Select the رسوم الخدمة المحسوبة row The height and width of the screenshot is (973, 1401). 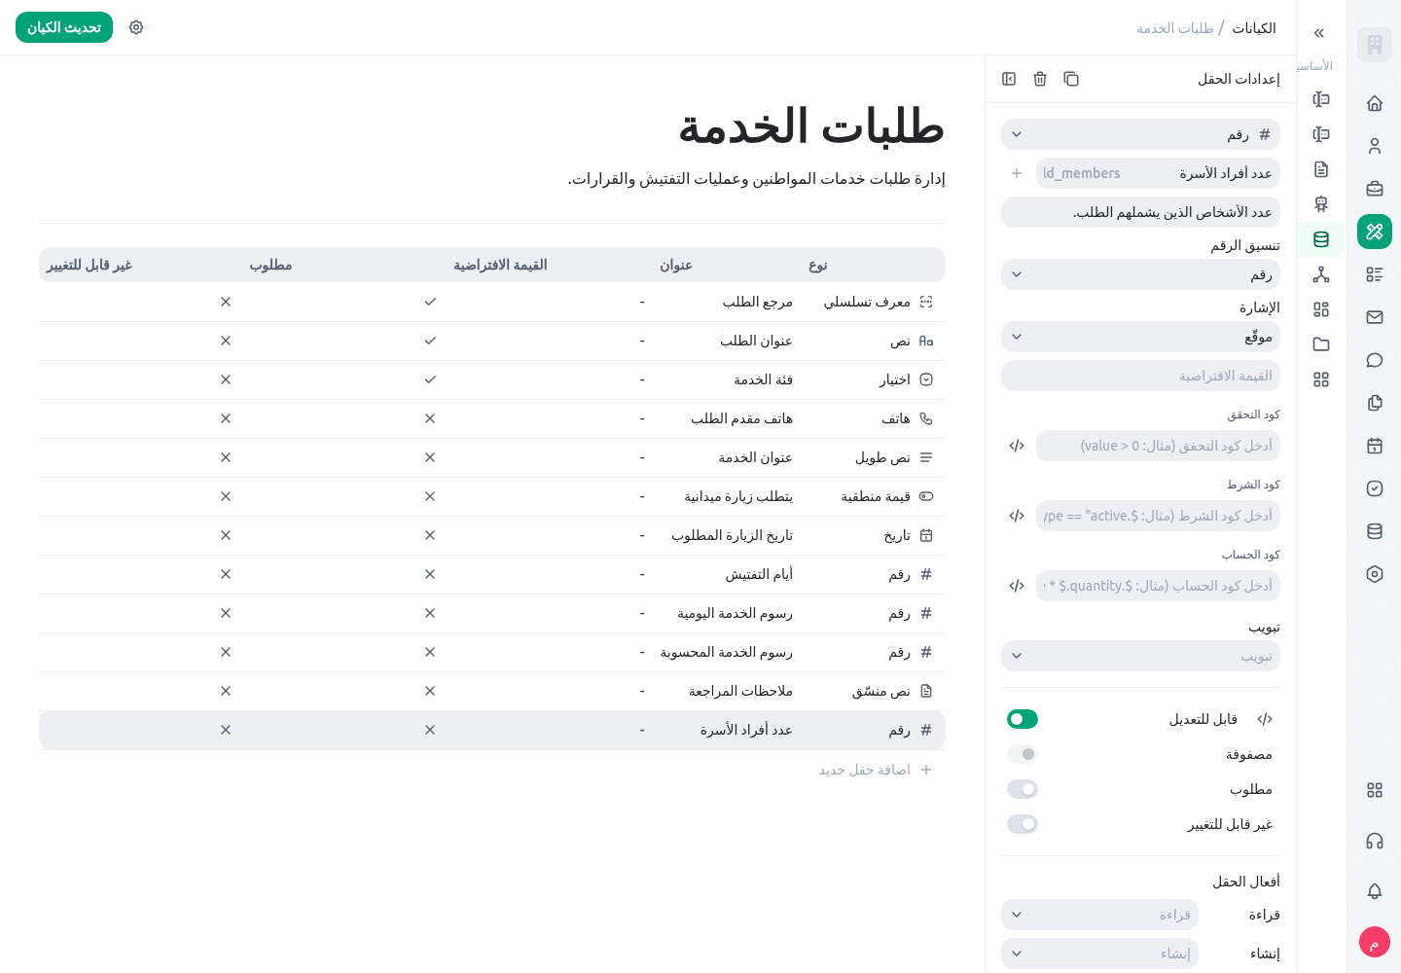[492, 652]
